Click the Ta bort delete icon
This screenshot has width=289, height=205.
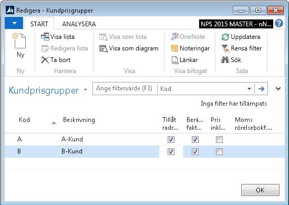click(x=45, y=60)
